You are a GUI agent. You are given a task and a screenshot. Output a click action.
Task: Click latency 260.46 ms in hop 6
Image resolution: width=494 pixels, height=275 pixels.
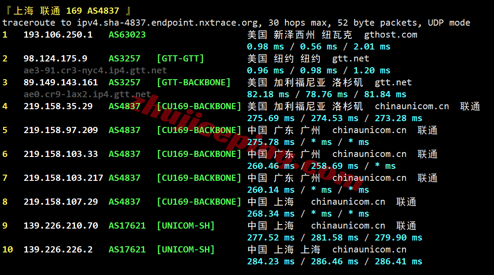[x=271, y=166]
